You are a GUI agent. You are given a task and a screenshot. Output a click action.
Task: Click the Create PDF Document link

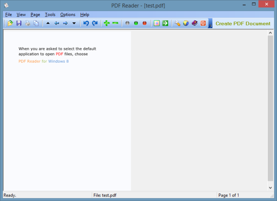(243, 24)
